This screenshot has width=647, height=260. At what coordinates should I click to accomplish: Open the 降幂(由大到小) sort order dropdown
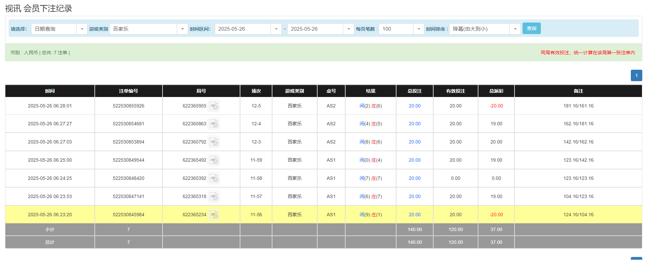515,29
